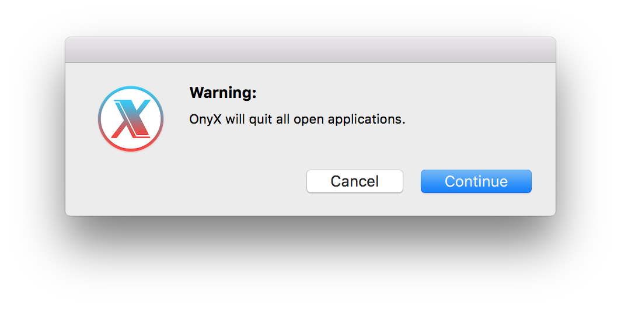Choose the white Cancel option
Image resolution: width=621 pixels, height=309 pixels.
355,181
